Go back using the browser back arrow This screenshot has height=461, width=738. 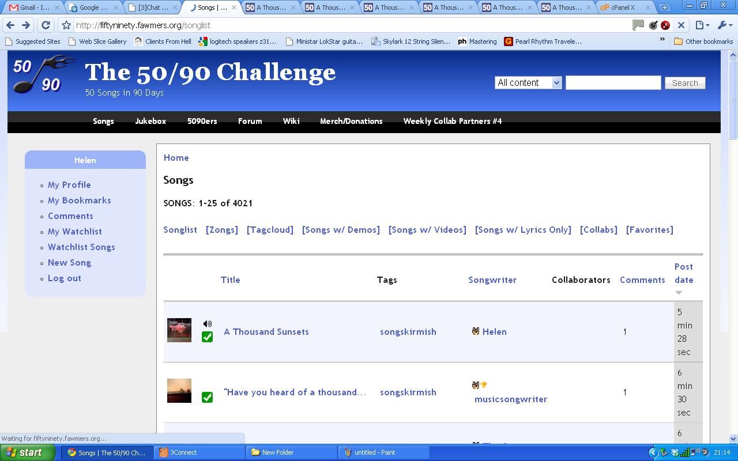pos(10,25)
